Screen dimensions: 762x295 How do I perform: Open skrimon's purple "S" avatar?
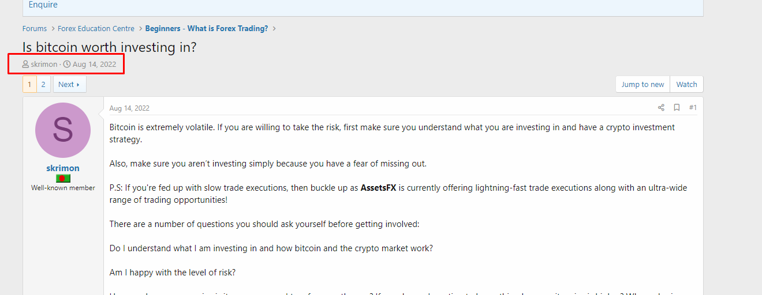coord(63,130)
